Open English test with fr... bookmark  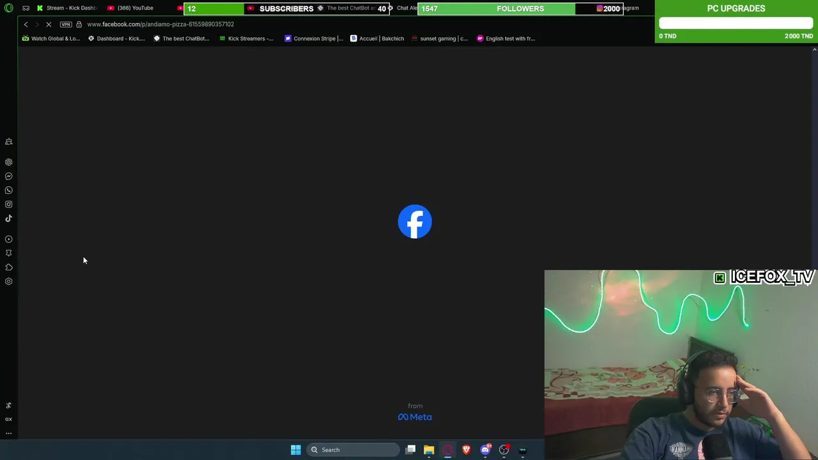pyautogui.click(x=505, y=38)
